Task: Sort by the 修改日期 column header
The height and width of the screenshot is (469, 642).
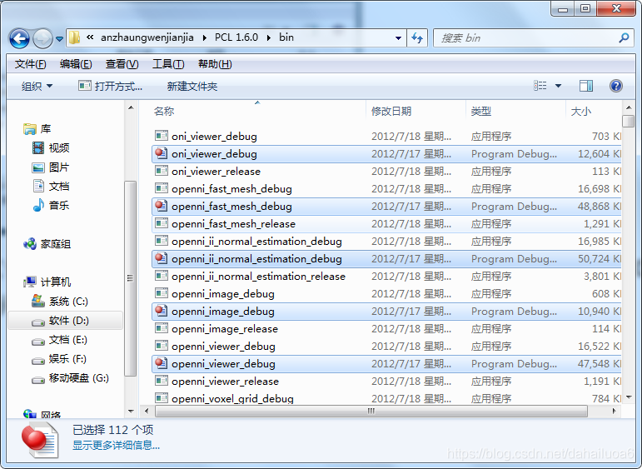Action: pos(391,111)
